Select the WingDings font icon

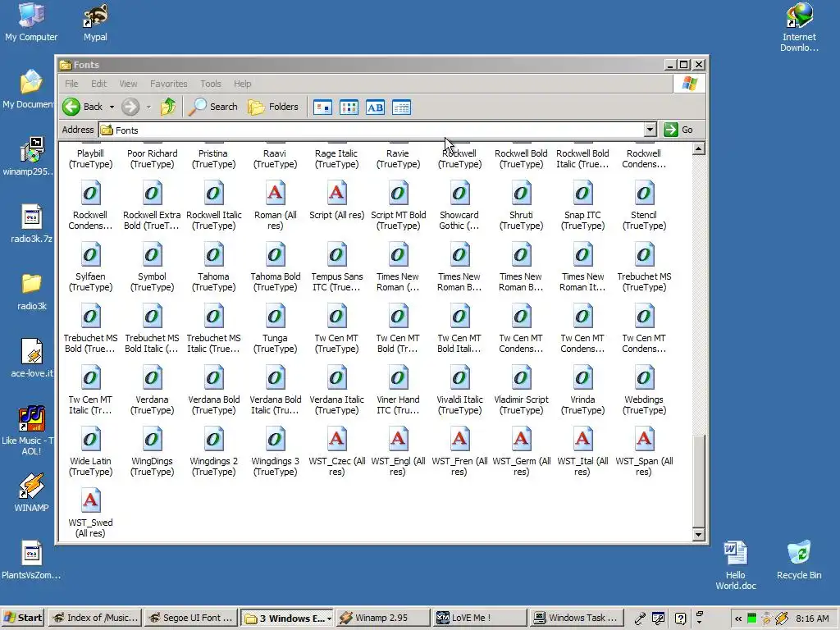152,440
